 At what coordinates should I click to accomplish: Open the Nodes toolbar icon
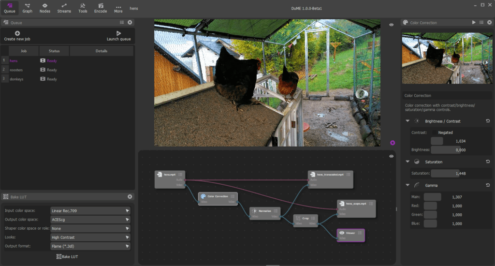click(x=45, y=8)
